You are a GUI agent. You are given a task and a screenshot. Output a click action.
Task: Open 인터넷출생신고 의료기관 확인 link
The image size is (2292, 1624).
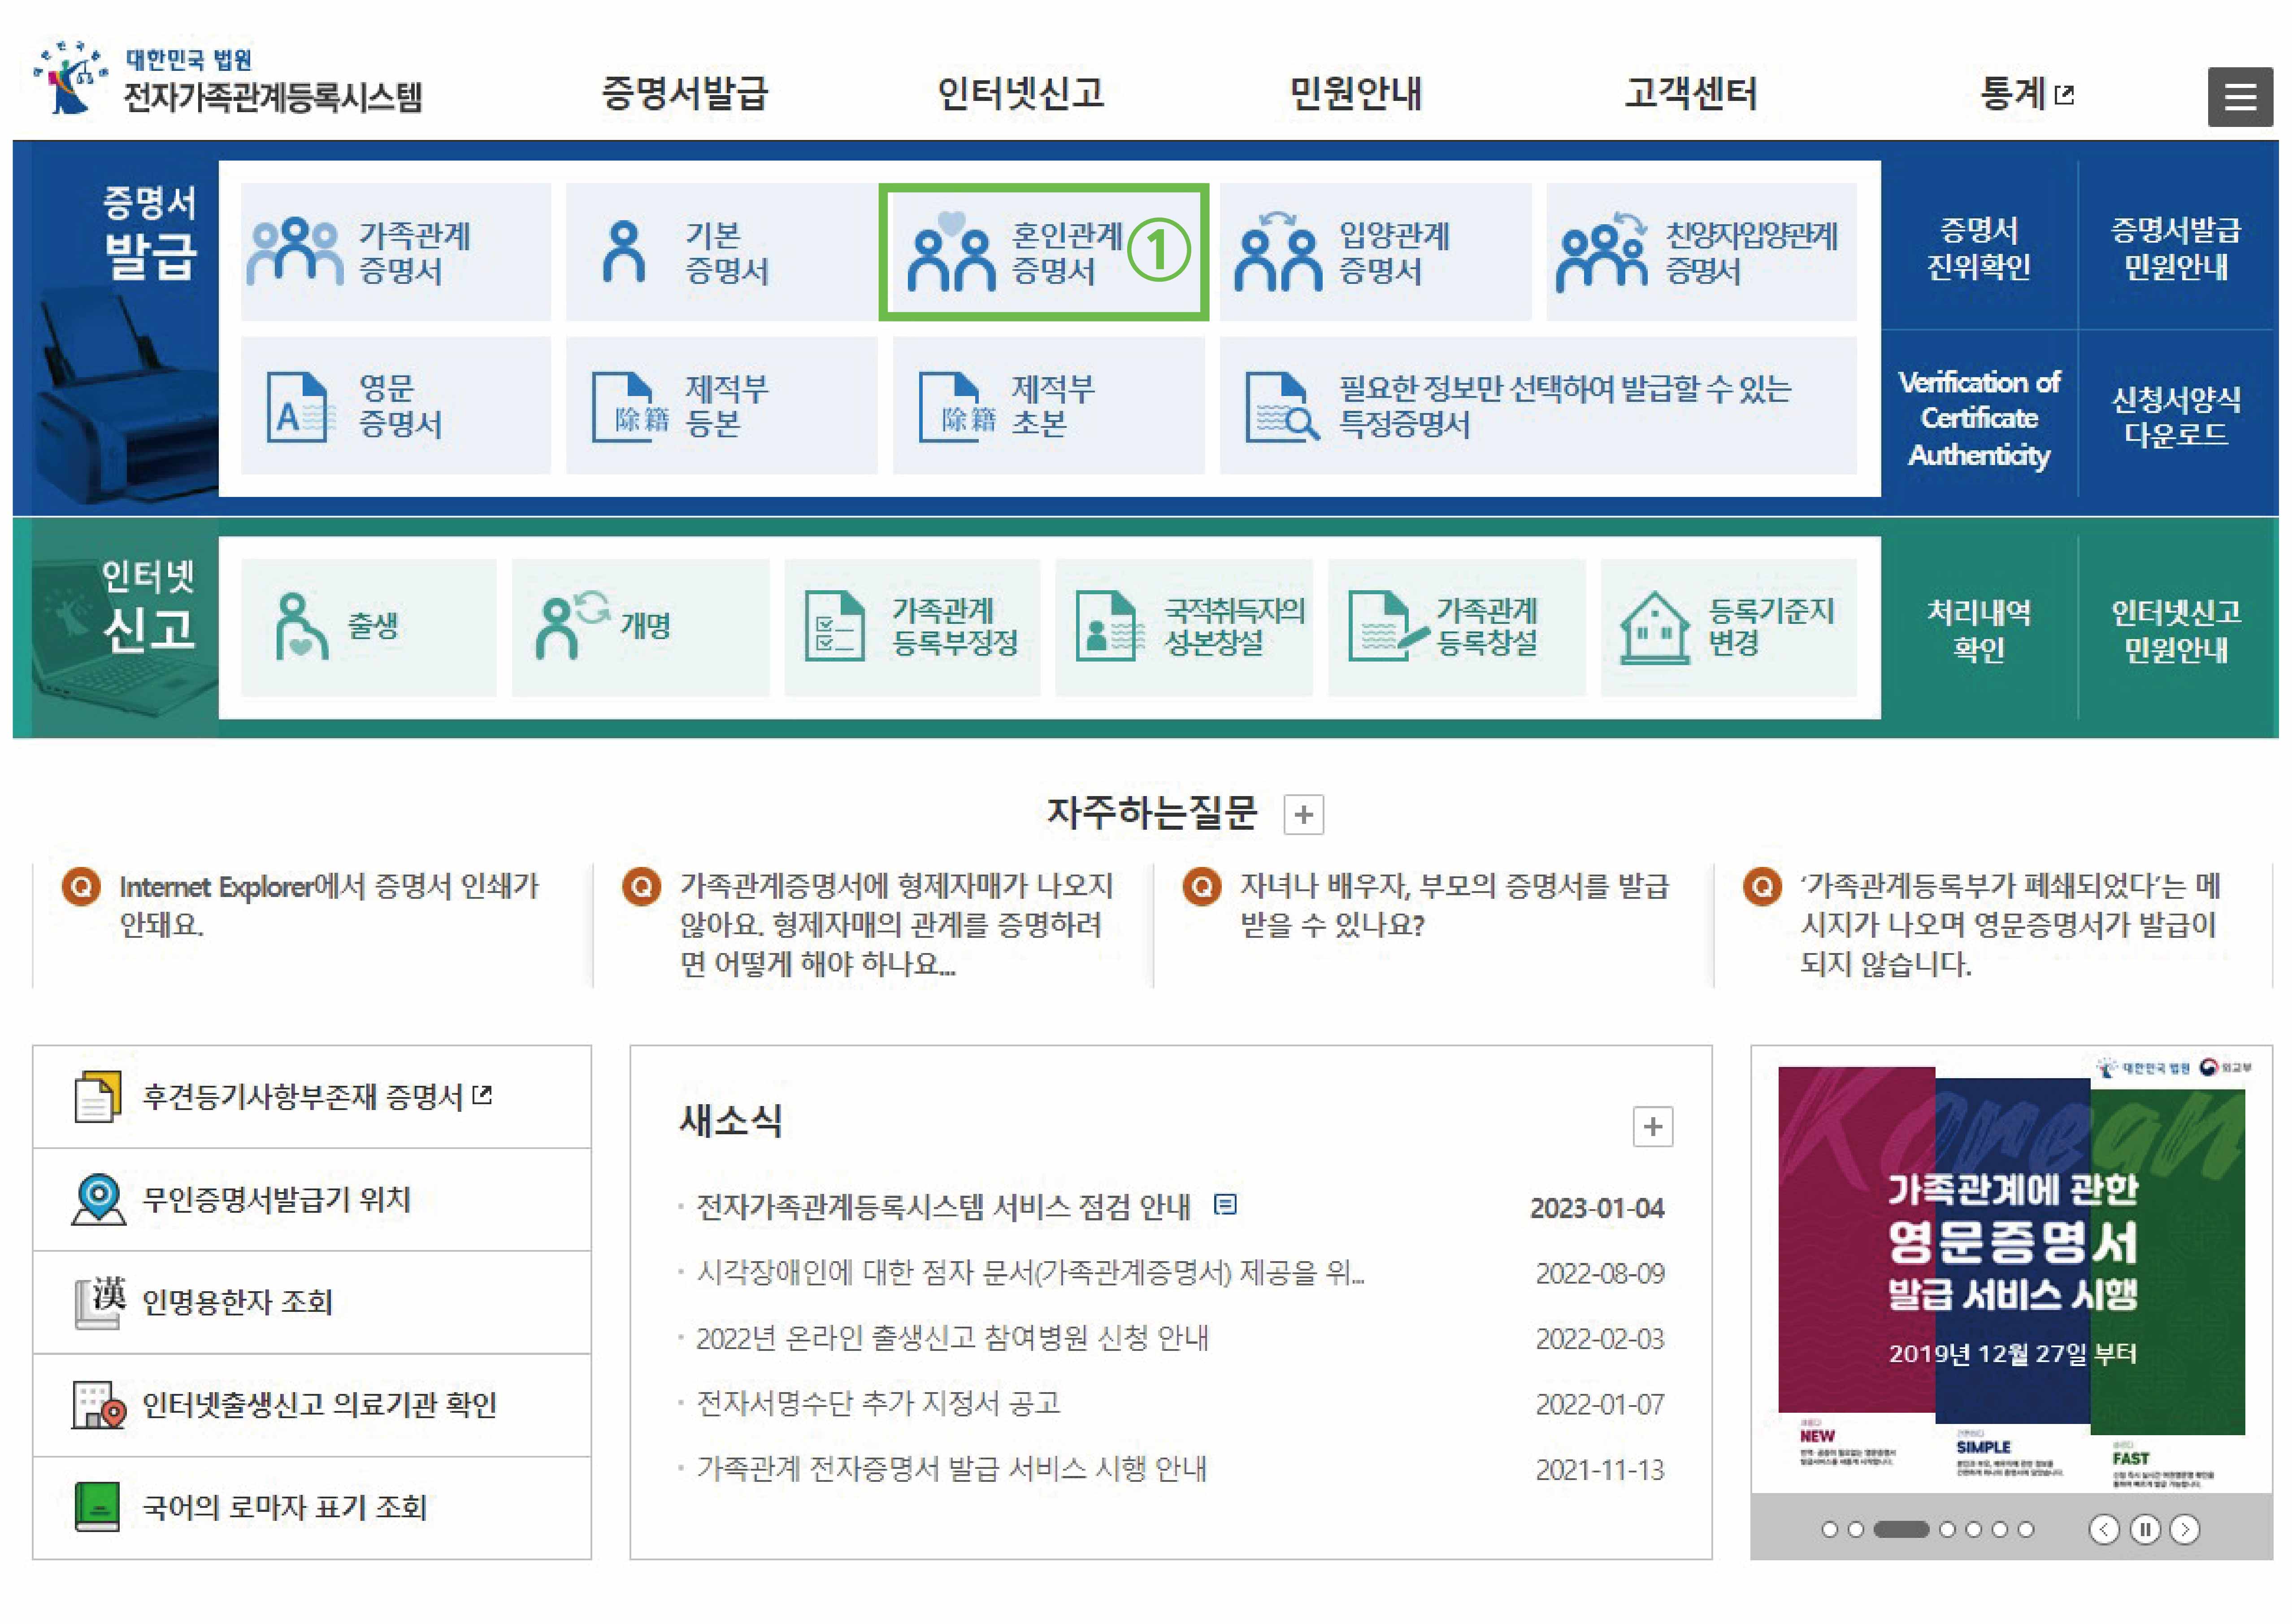[312, 1405]
